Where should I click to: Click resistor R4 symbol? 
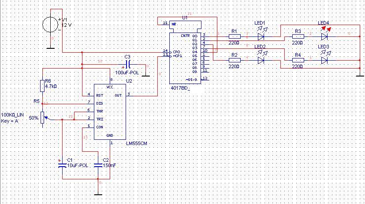(298, 60)
